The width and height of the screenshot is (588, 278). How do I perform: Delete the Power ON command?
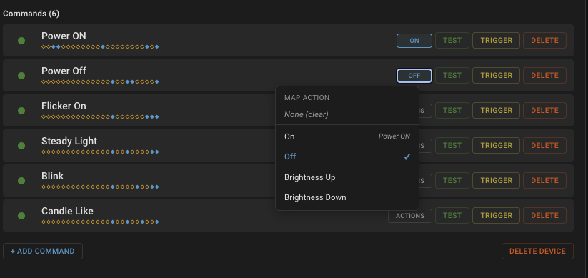(544, 41)
